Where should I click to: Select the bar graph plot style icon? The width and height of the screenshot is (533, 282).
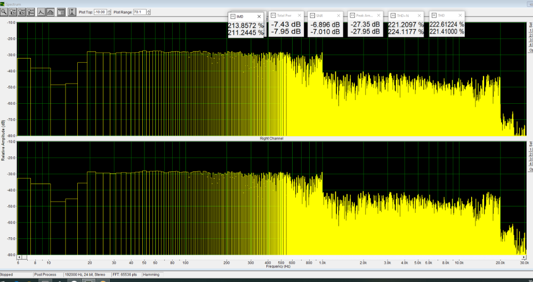click(x=50, y=11)
